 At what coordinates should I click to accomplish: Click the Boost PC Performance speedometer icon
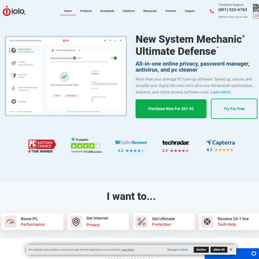point(10,222)
